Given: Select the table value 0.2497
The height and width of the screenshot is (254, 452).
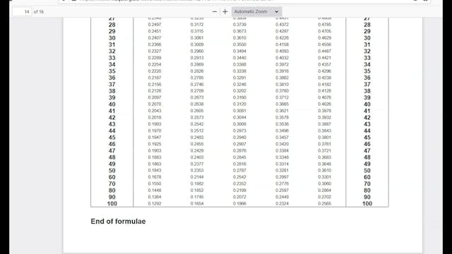Looking at the screenshot, I should (x=155, y=25).
